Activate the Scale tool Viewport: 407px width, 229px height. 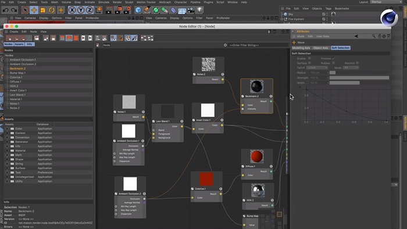(43, 10)
